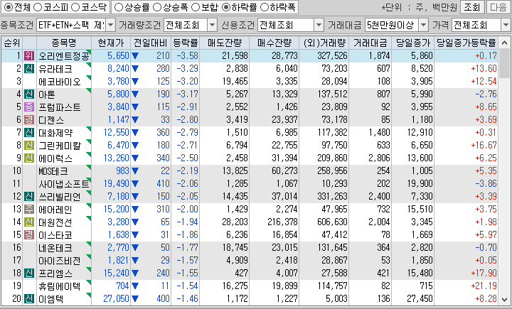Viewport: 512px width, 309px height.
Task: Click the 경 badge beside 디젠스
Action: click(x=29, y=120)
